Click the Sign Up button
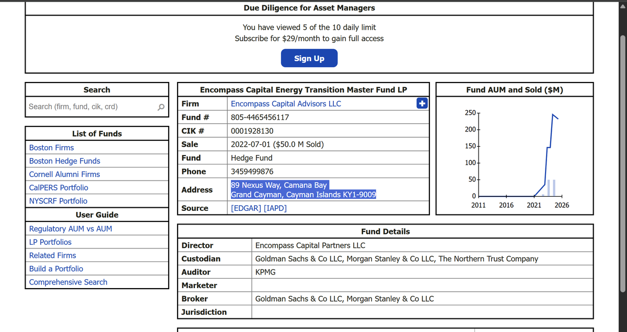This screenshot has width=627, height=332. [309, 58]
